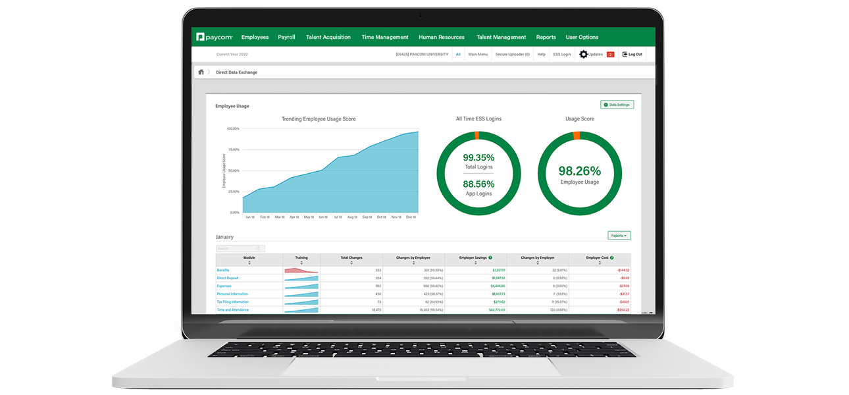Screen dimensions: 849x395
Task: Sort by Total Changes column
Action: click(x=351, y=263)
